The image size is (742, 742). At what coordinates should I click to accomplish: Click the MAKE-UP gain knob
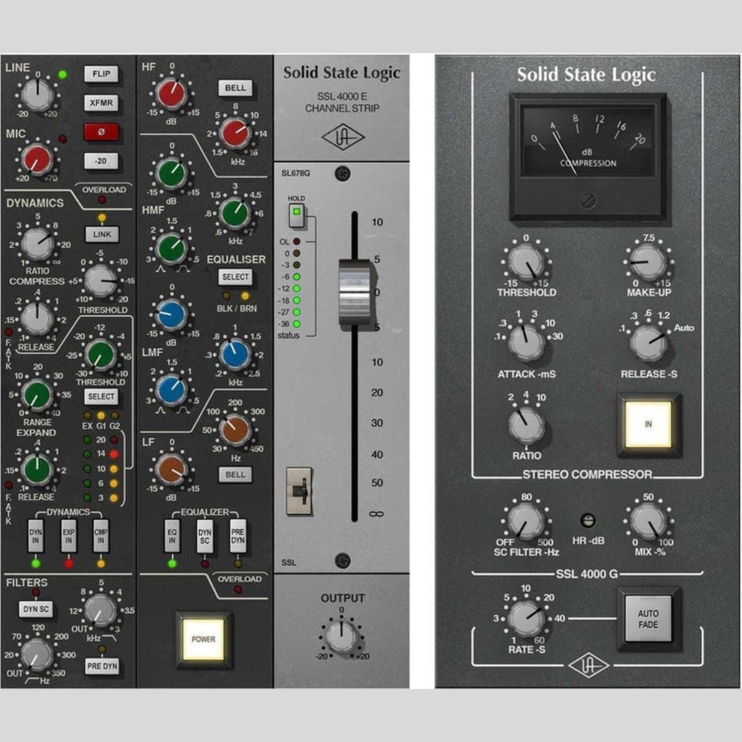click(648, 262)
